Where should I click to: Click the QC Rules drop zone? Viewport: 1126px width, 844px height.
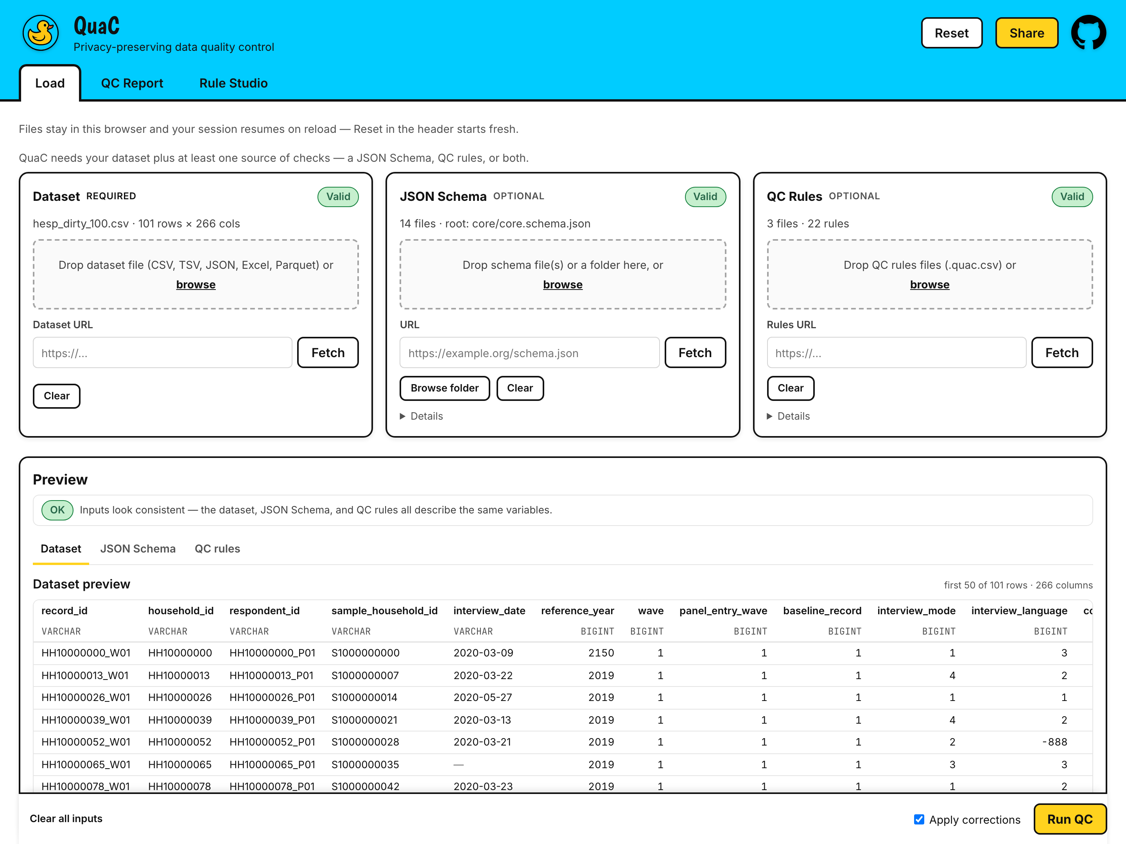pos(929,275)
